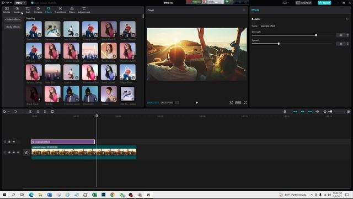Toggle clip linkage
This screenshot has height=199, width=353.
click(x=310, y=112)
